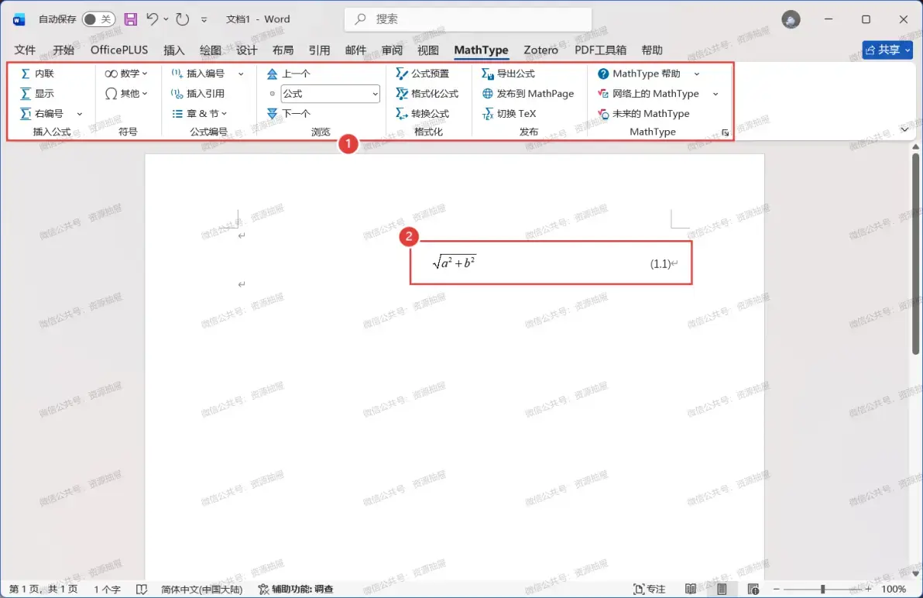Click 格式化公式 format equations
923x598 pixels.
tap(427, 94)
